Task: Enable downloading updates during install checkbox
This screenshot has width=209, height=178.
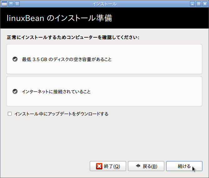Action: point(10,114)
